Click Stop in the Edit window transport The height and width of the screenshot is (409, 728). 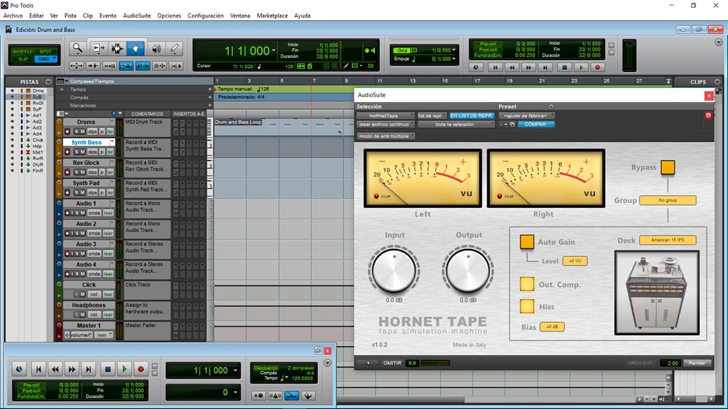click(564, 67)
